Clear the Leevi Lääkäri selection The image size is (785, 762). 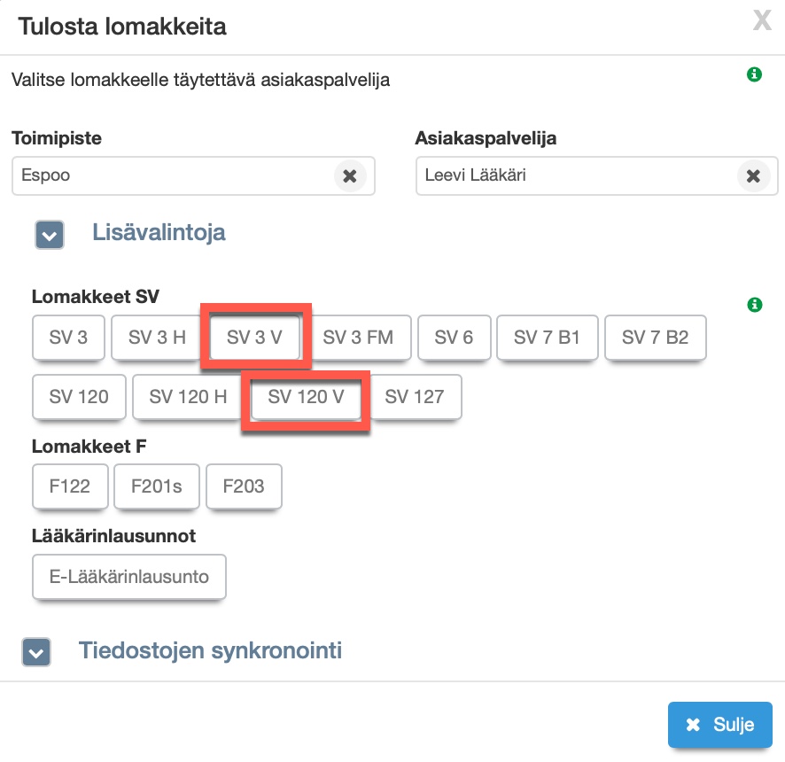point(753,176)
